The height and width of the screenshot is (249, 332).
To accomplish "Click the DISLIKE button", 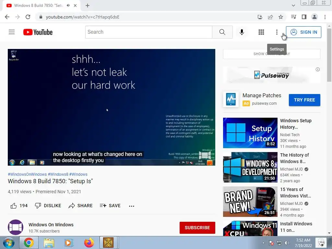I will click(x=48, y=206).
